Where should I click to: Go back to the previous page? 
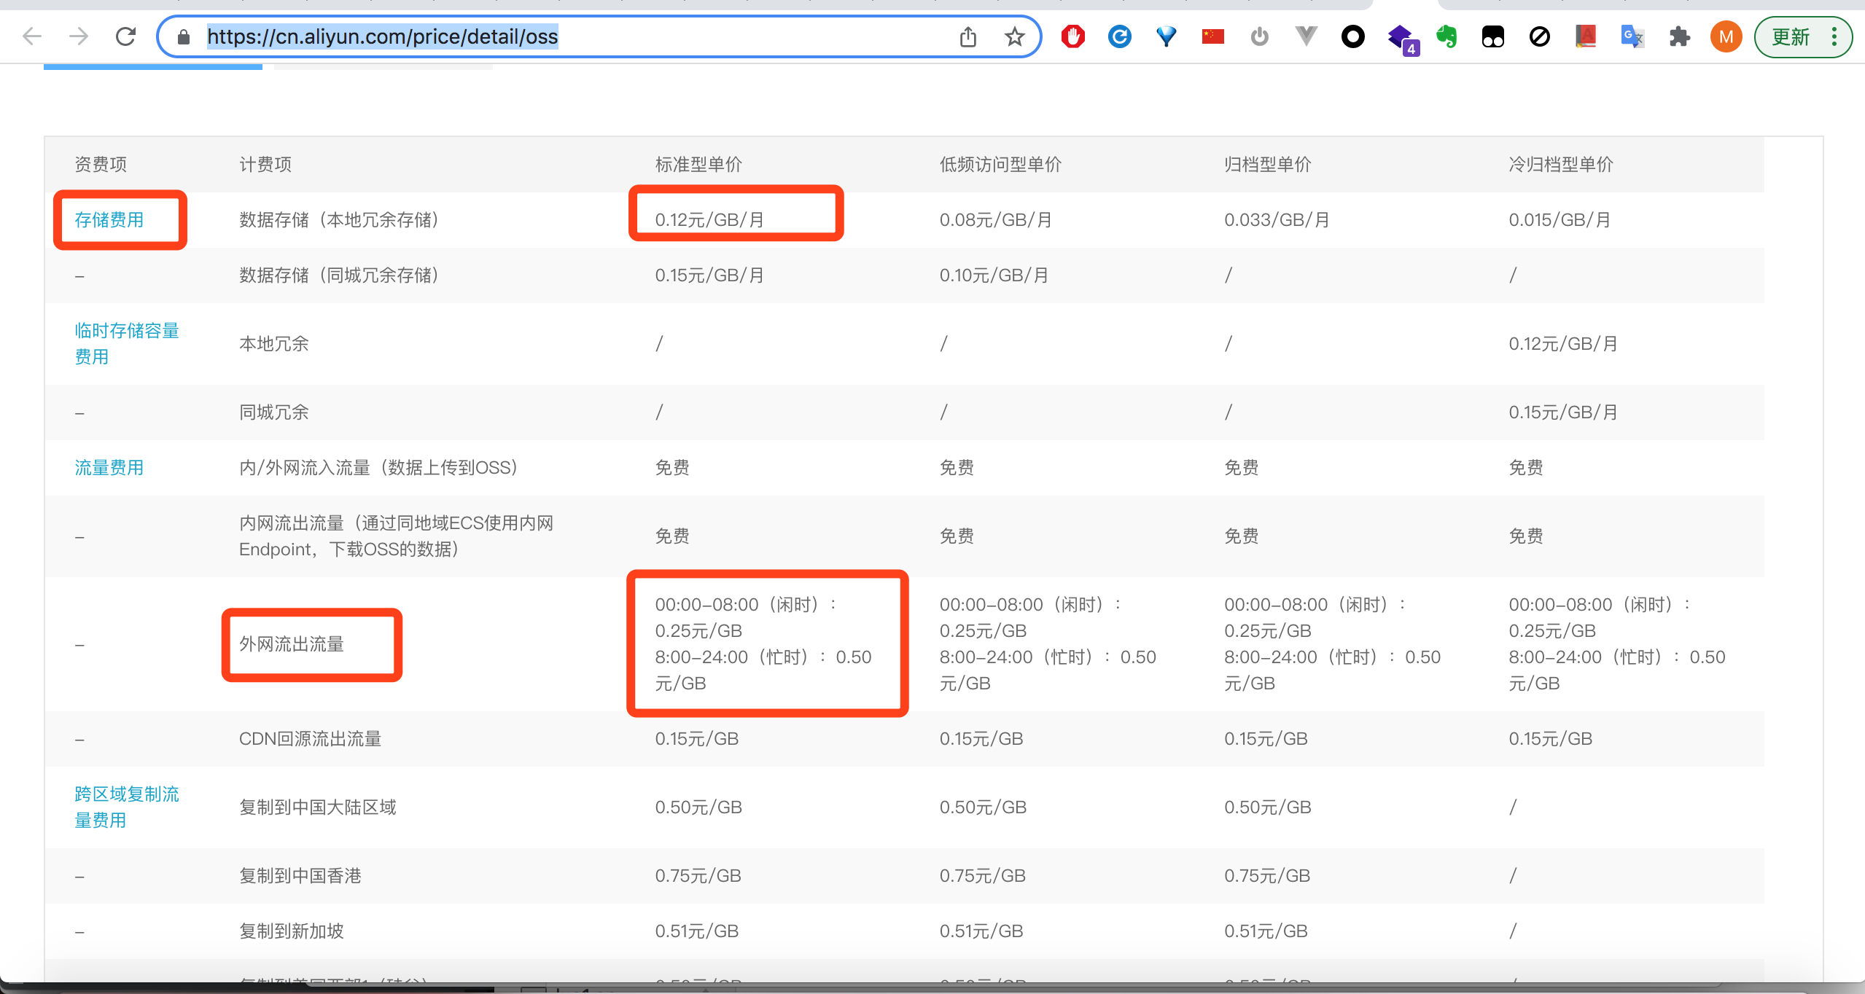tap(32, 36)
